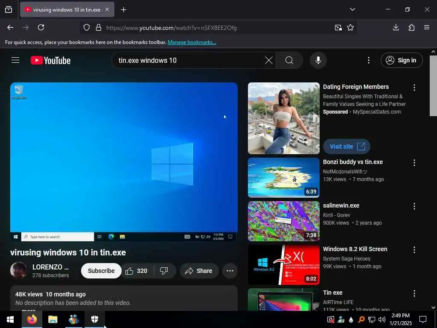Open the extensions puzzle icon
Image resolution: width=437 pixels, height=328 pixels.
click(411, 27)
